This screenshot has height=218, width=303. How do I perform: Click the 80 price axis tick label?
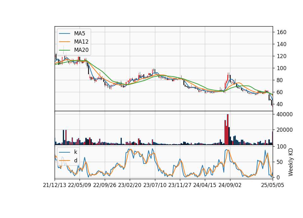pos(280,80)
